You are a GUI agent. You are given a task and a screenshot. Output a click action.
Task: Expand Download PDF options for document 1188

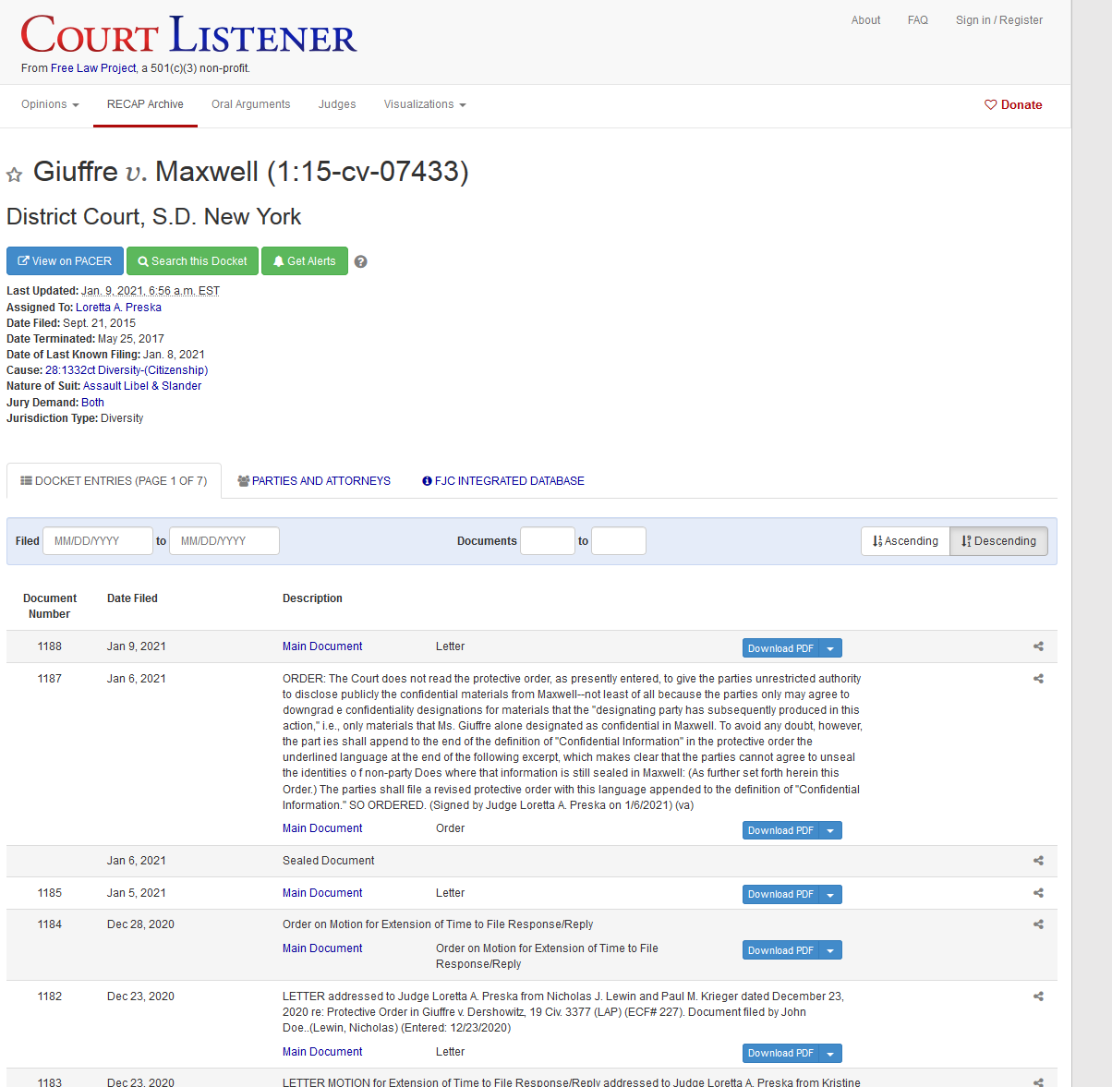pyautogui.click(x=830, y=648)
